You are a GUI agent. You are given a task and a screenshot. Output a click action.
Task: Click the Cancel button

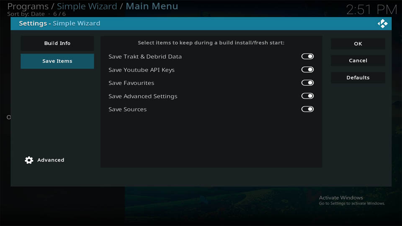(x=358, y=61)
